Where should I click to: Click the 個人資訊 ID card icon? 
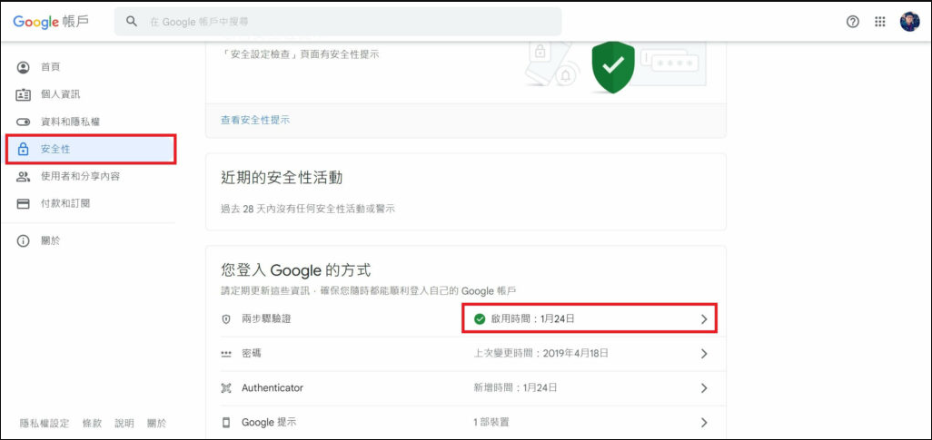[x=24, y=94]
